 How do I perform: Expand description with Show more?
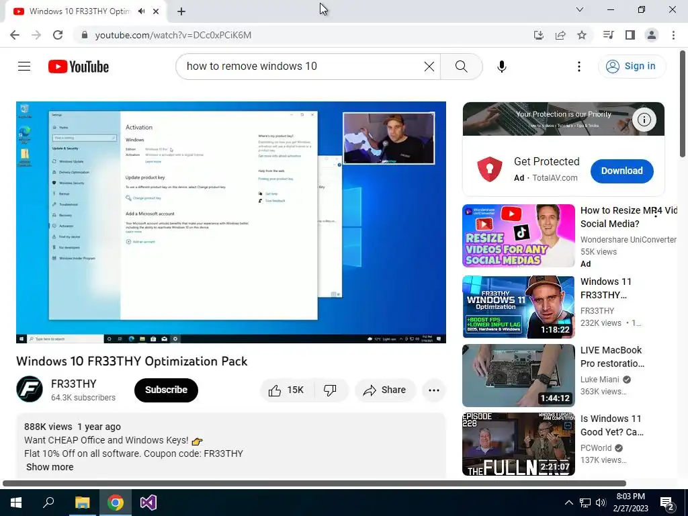coord(50,467)
